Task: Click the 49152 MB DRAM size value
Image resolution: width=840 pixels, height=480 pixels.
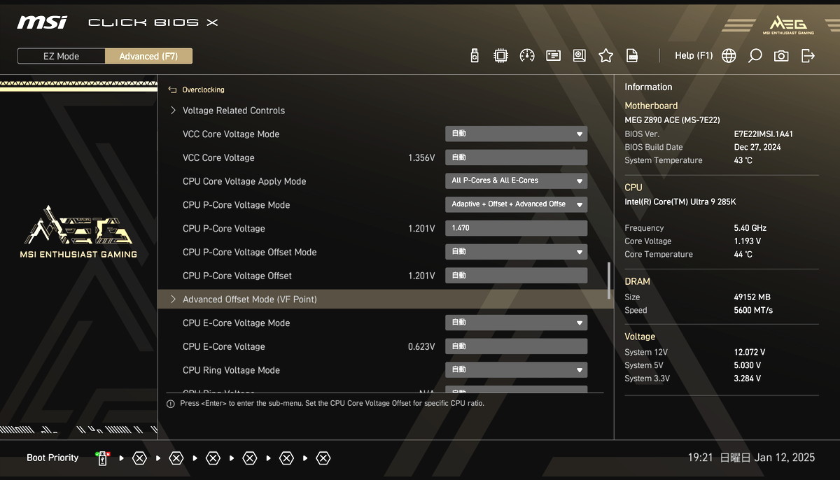Action: tap(752, 297)
